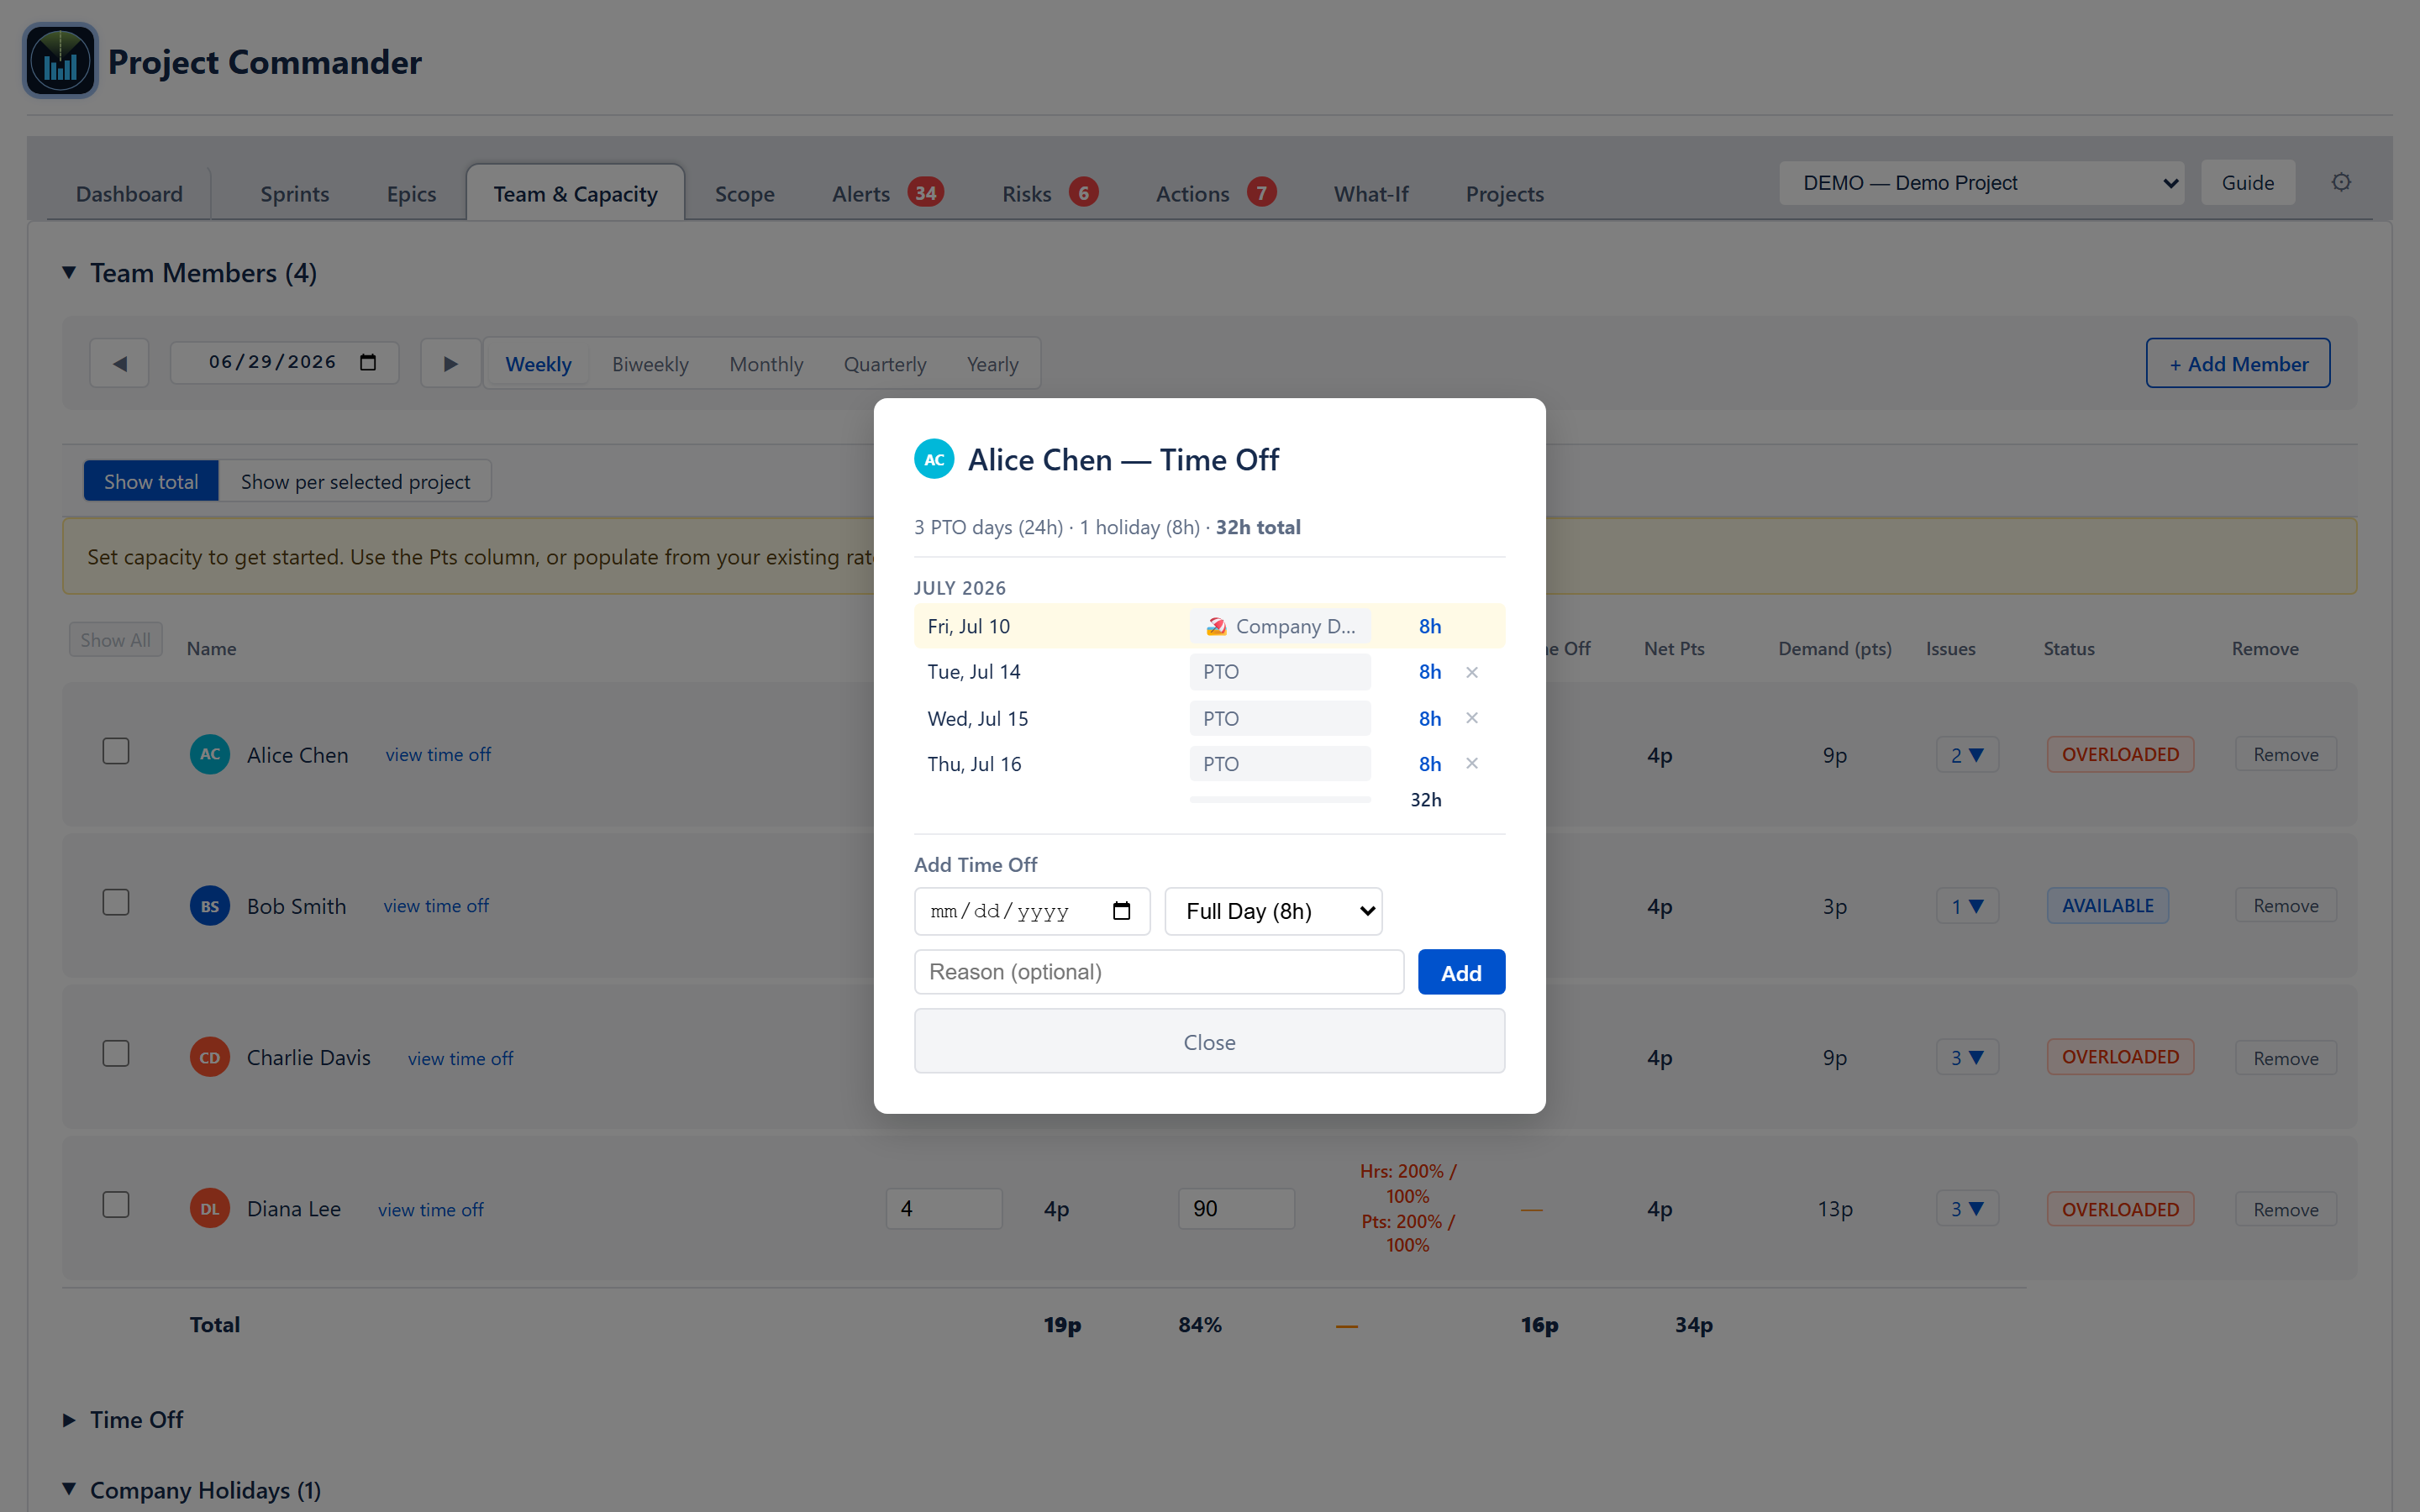The width and height of the screenshot is (2420, 1512).
Task: Select Alice Chen row checkbox
Action: [116, 751]
